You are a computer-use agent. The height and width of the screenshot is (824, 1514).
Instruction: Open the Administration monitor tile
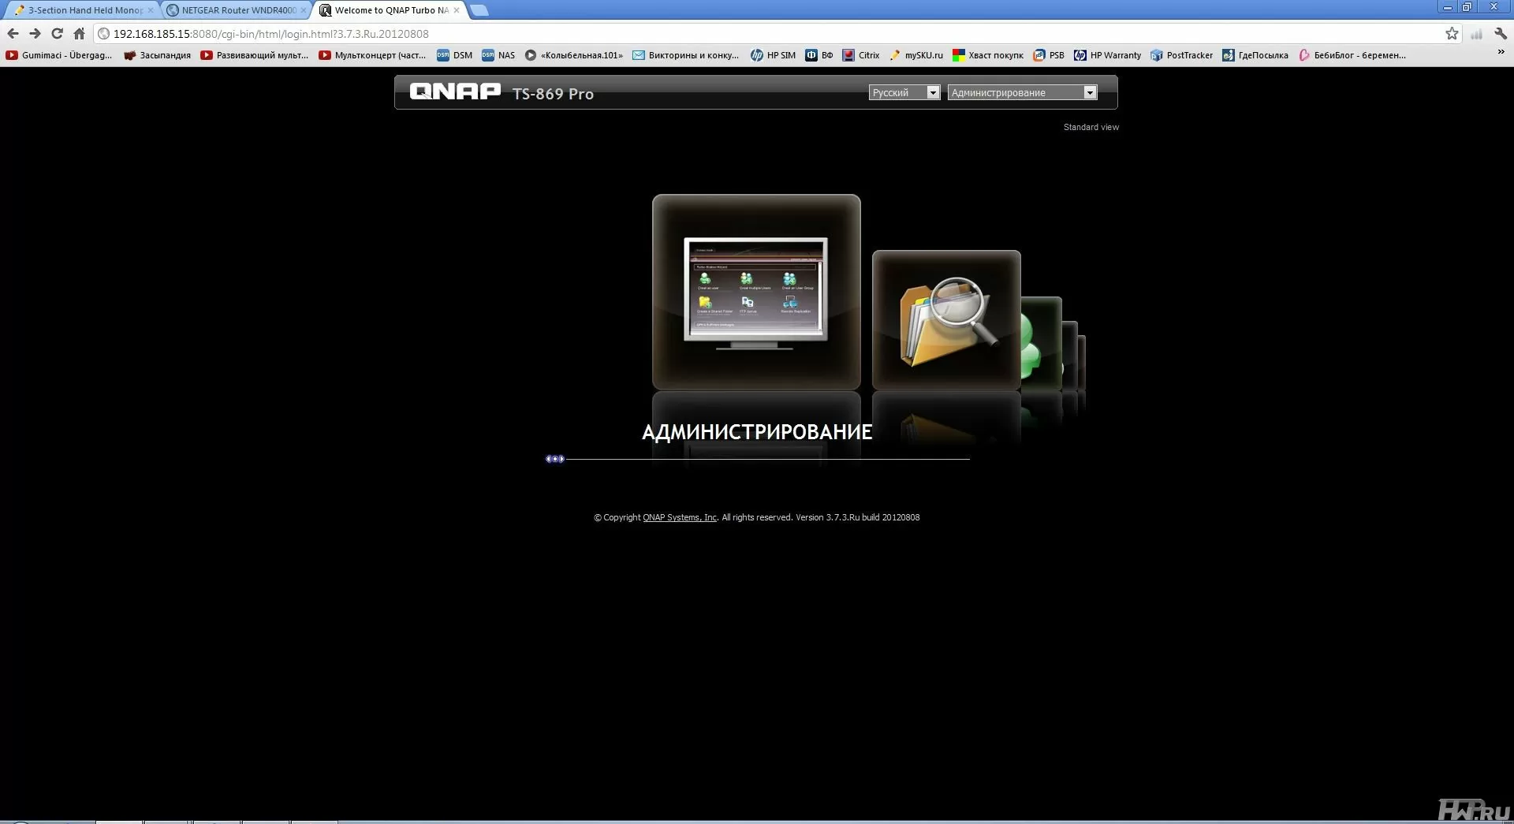point(756,292)
